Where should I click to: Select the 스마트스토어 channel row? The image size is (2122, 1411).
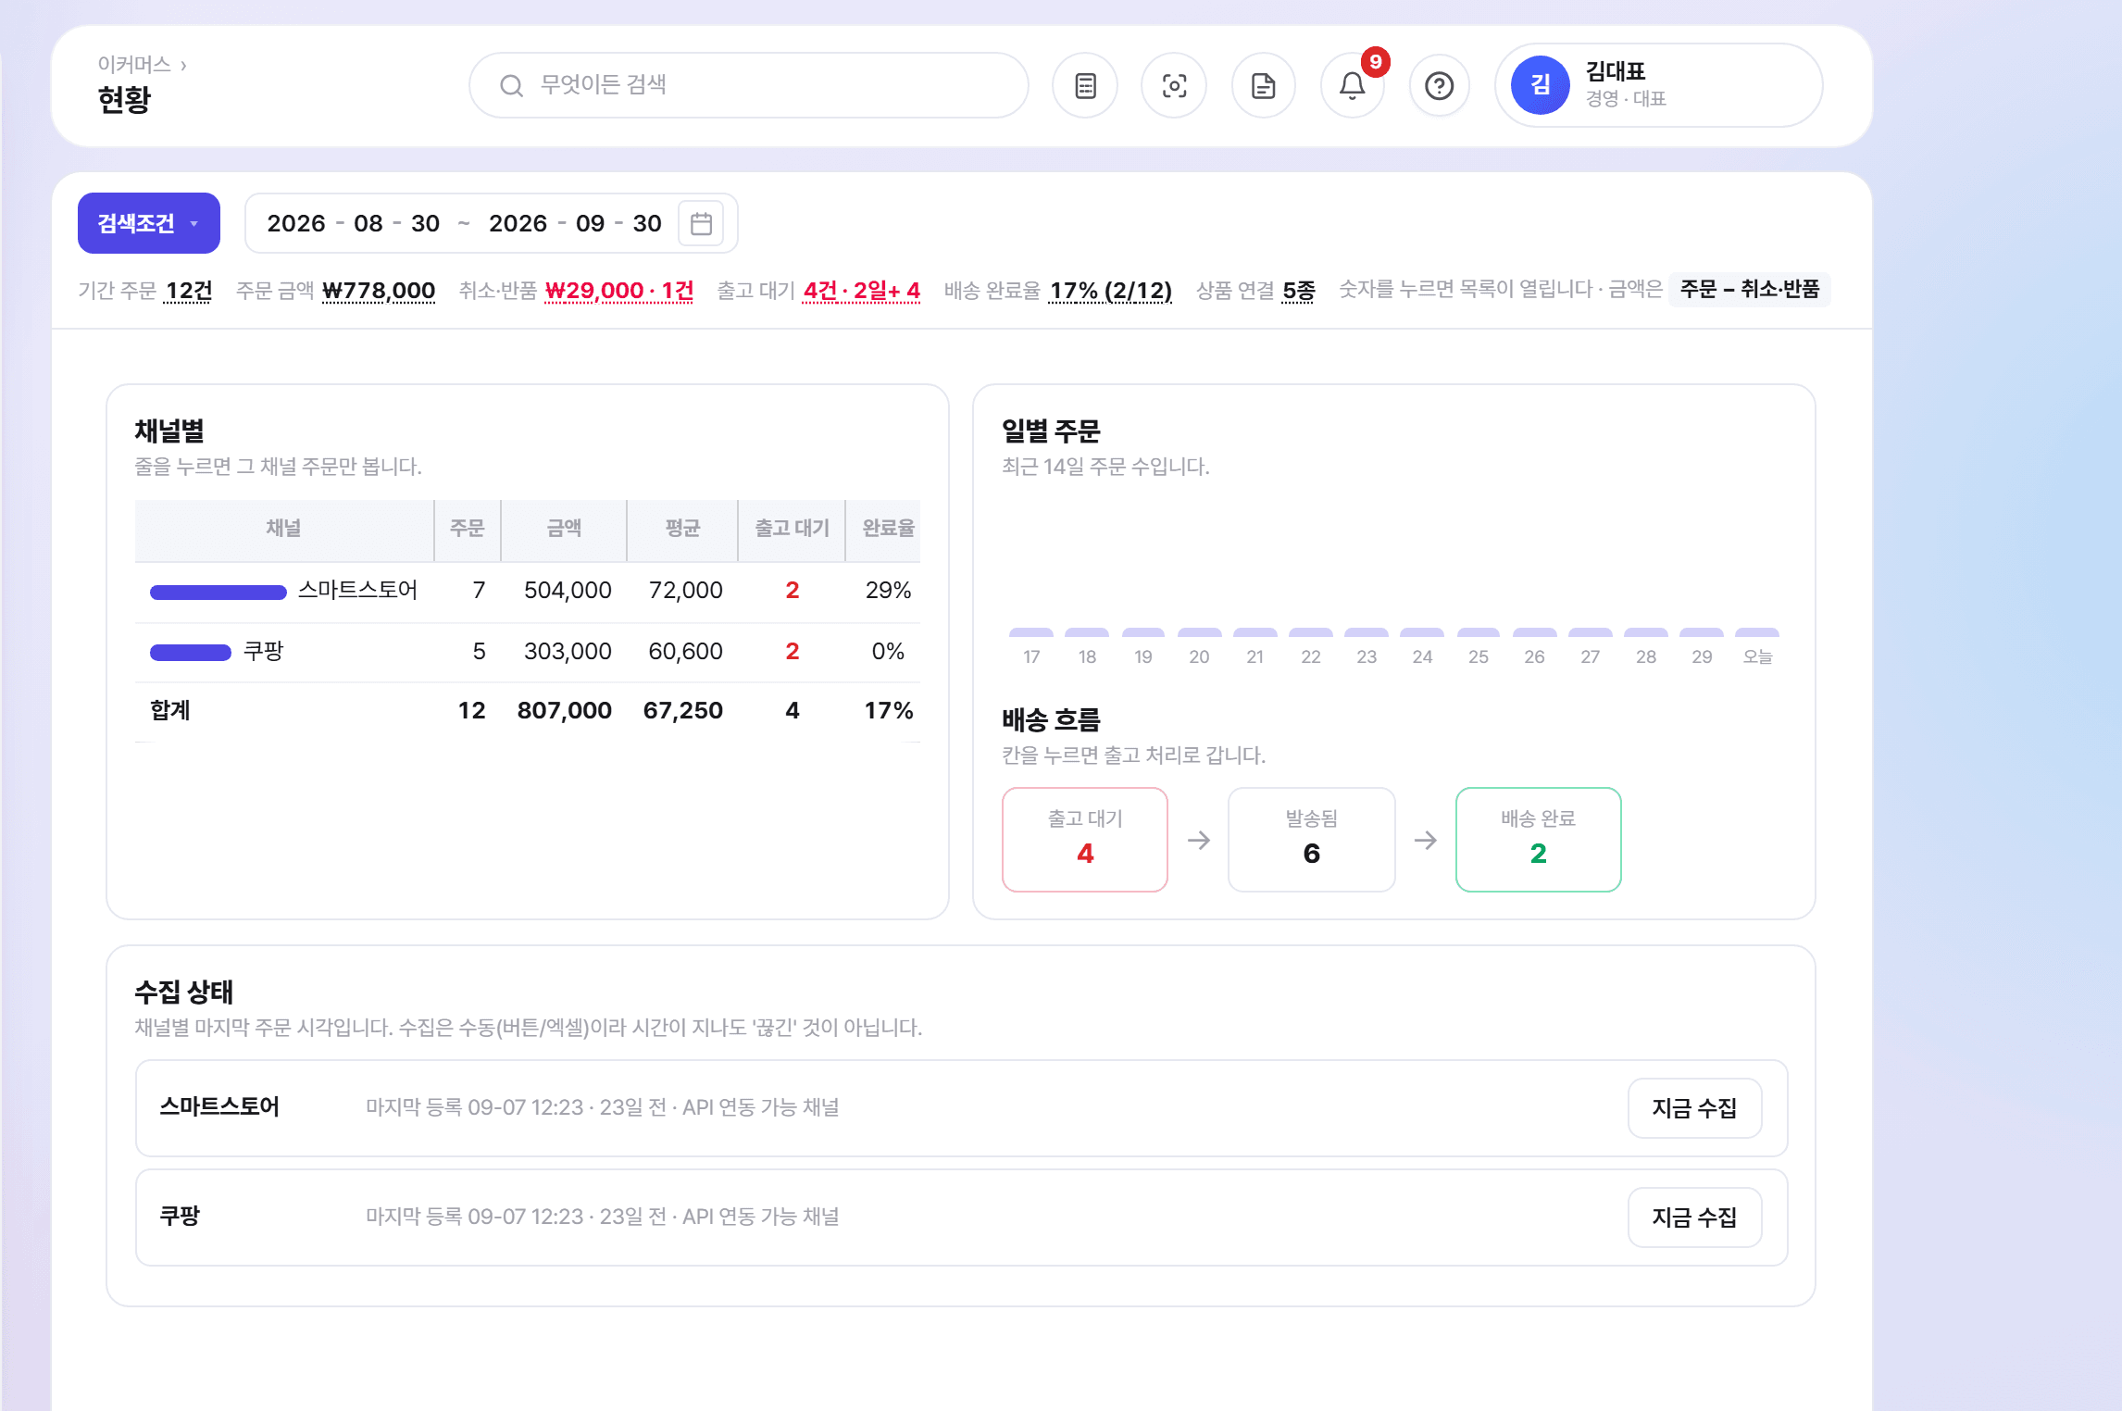point(528,591)
